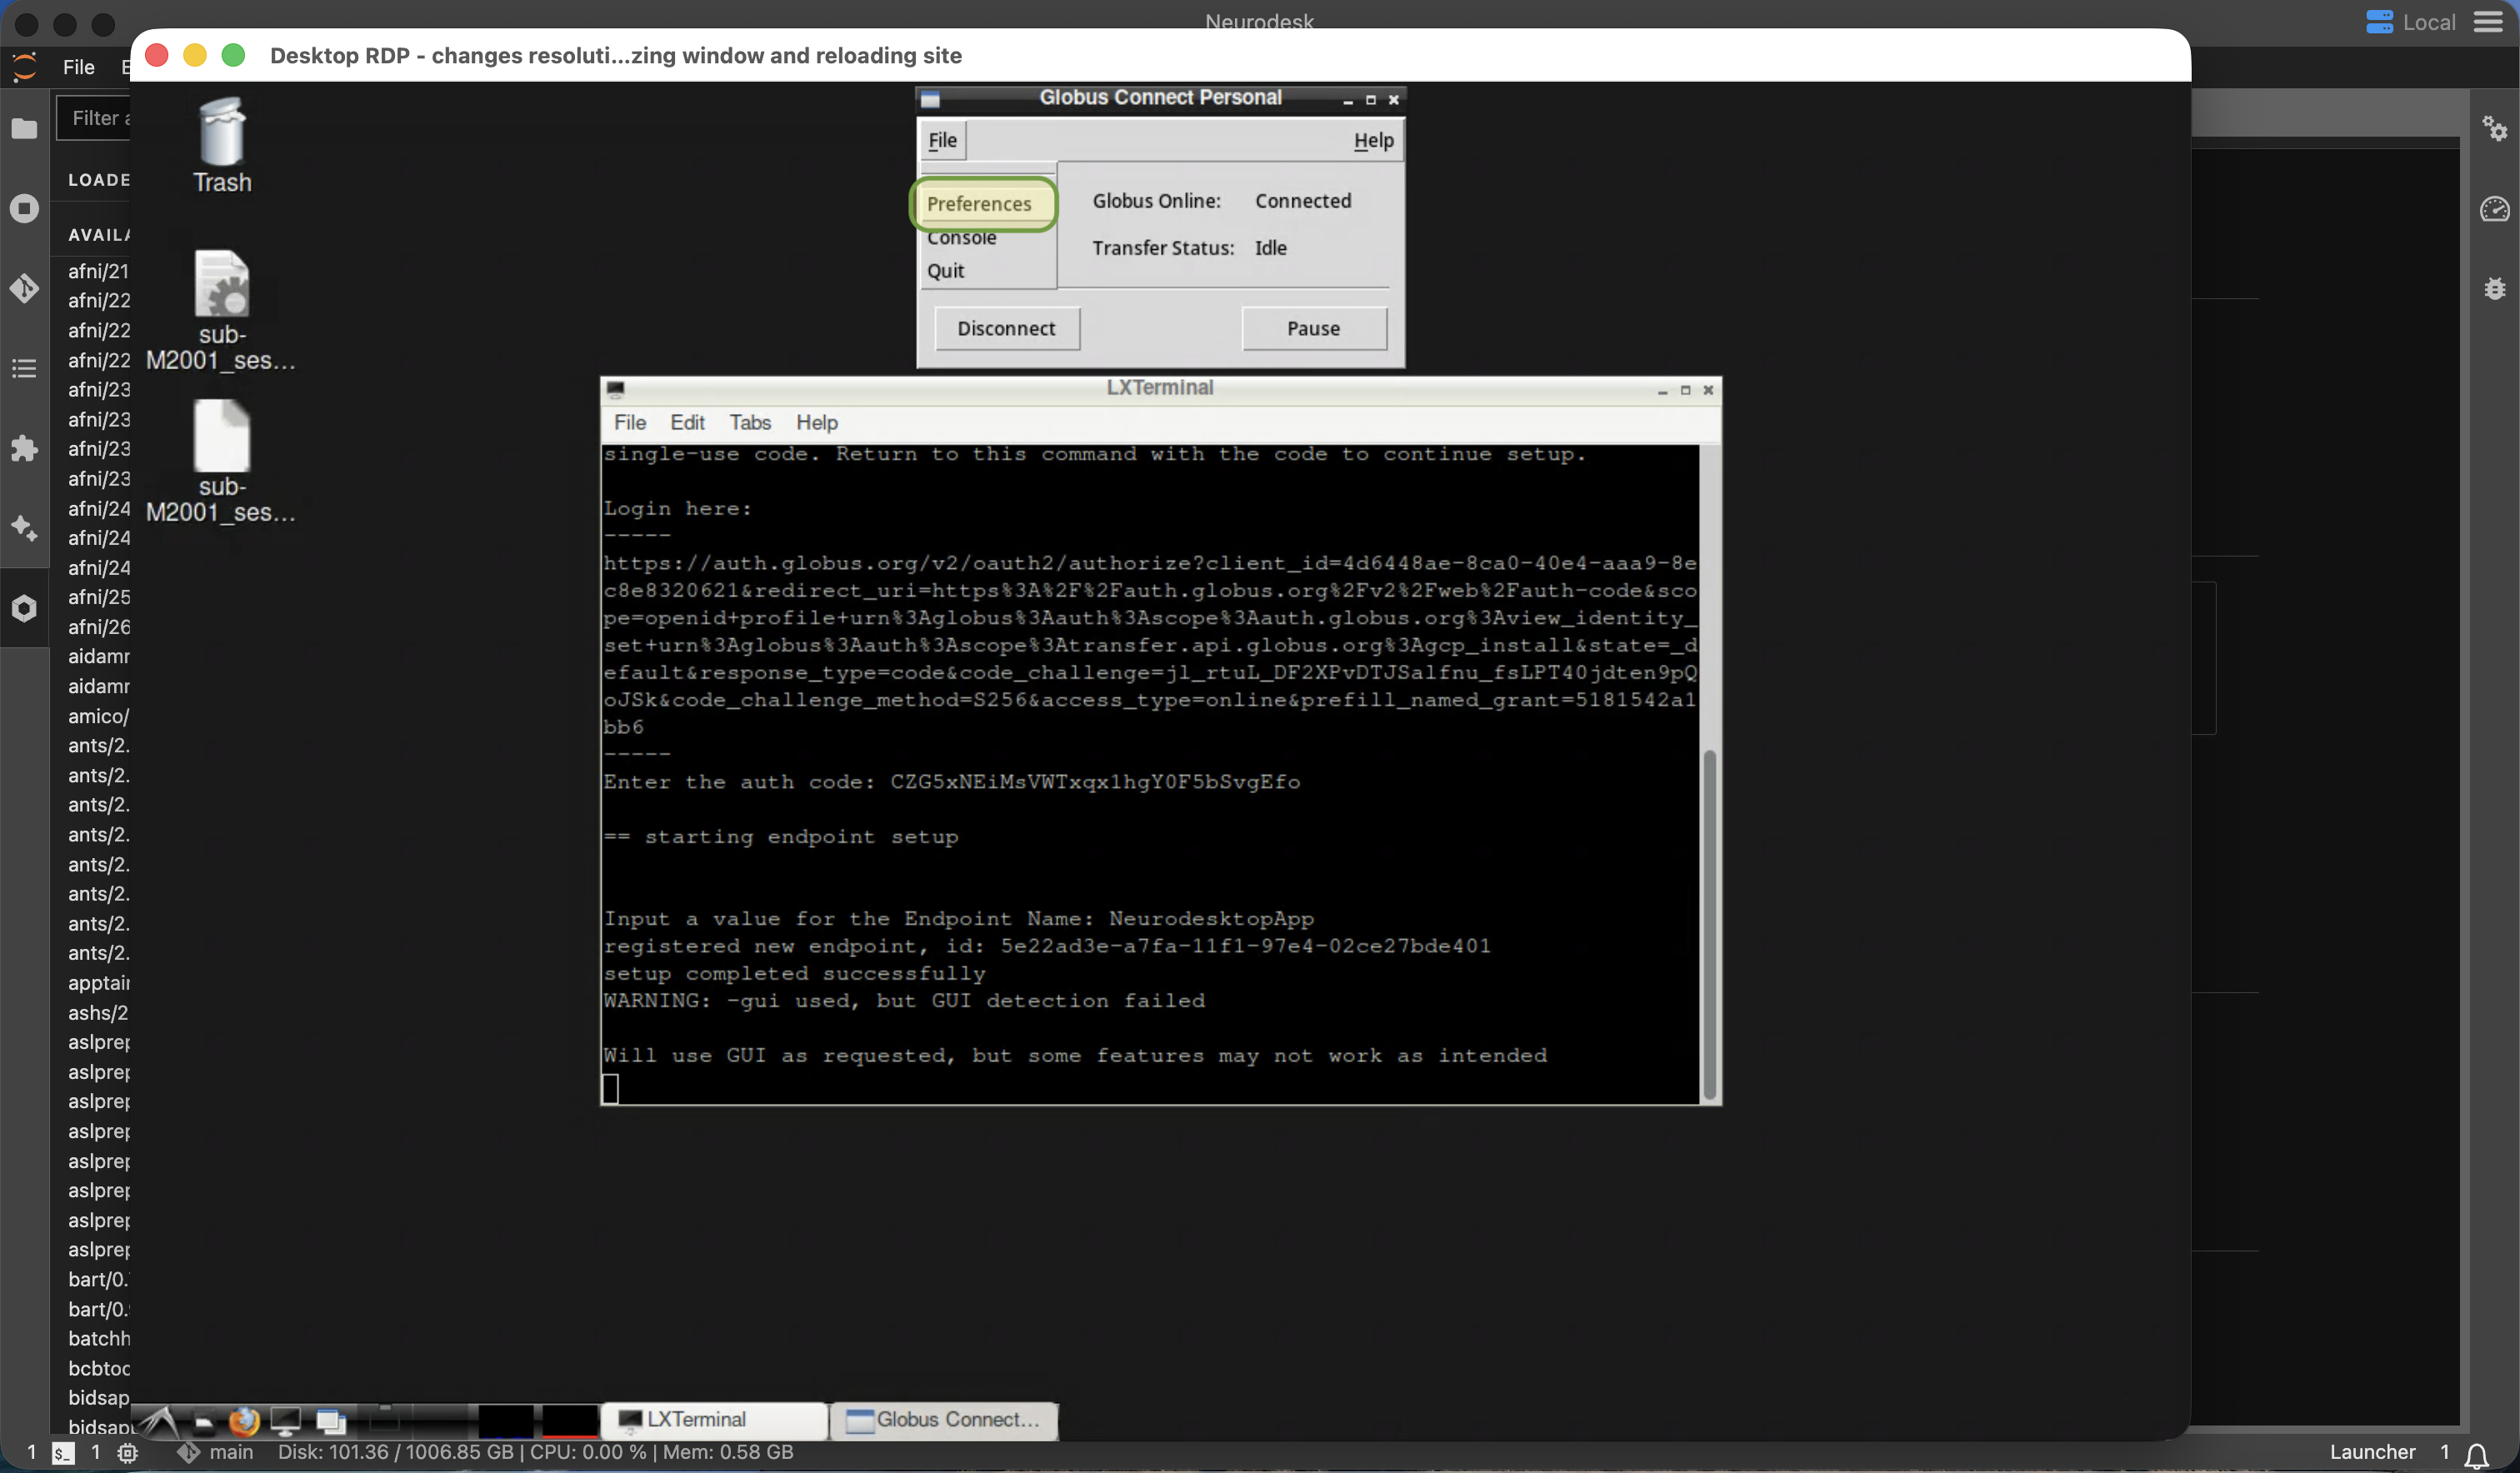Click the LXTerminal command prompt cursor

pyautogui.click(x=611, y=1088)
